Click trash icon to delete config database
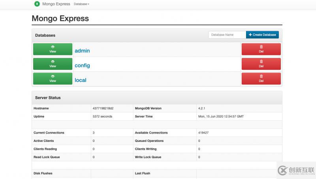Screen dimensions: 316x179 tap(261, 62)
